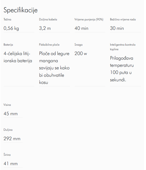Viewport: 146px width, 170px height.
Task: Click the 30 min runtime value
Action: (x=117, y=28)
